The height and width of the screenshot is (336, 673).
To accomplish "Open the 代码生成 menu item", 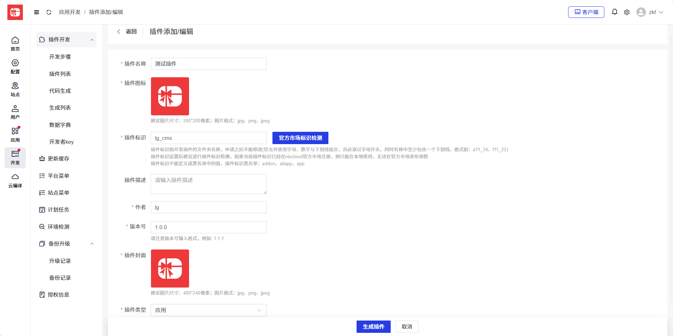I will pyautogui.click(x=60, y=91).
